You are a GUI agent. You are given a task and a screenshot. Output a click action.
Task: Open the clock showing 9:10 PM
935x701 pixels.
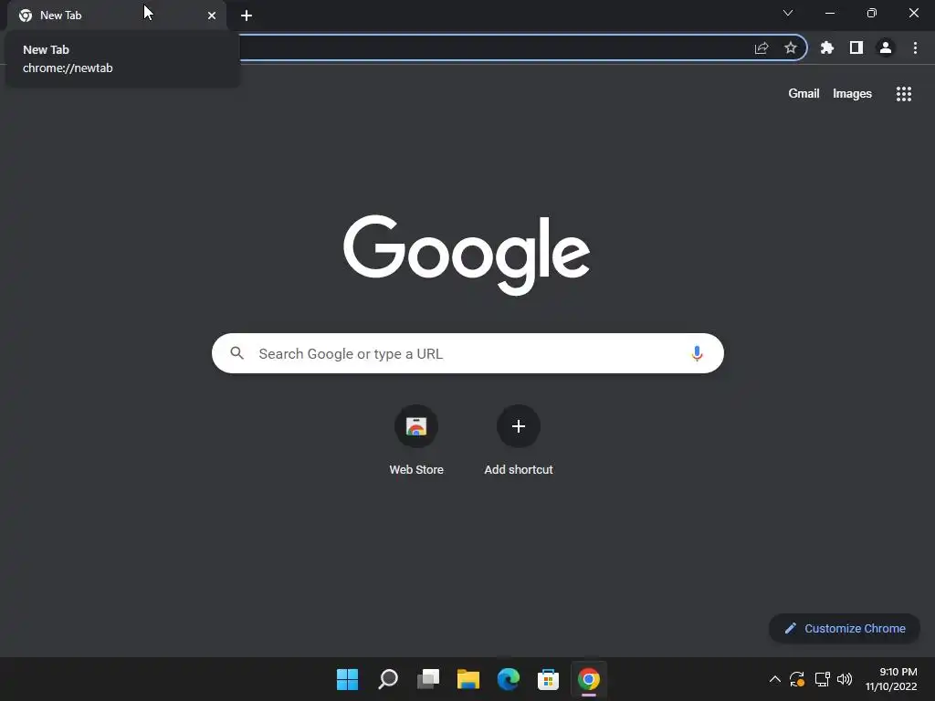(891, 679)
